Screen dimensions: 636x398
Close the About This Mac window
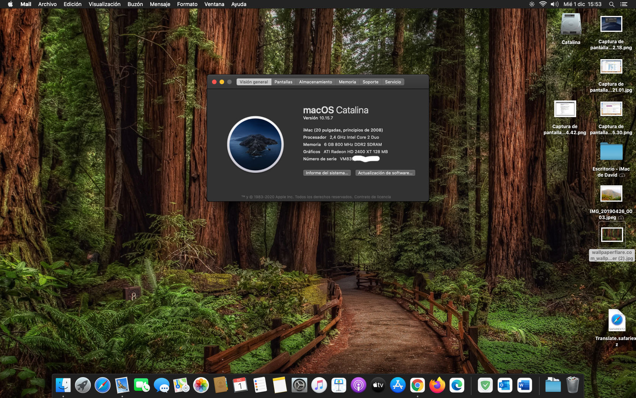[x=214, y=82]
